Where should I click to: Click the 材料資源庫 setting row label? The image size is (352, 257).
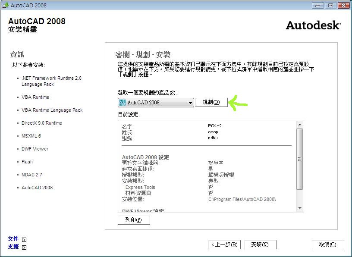click(x=138, y=193)
